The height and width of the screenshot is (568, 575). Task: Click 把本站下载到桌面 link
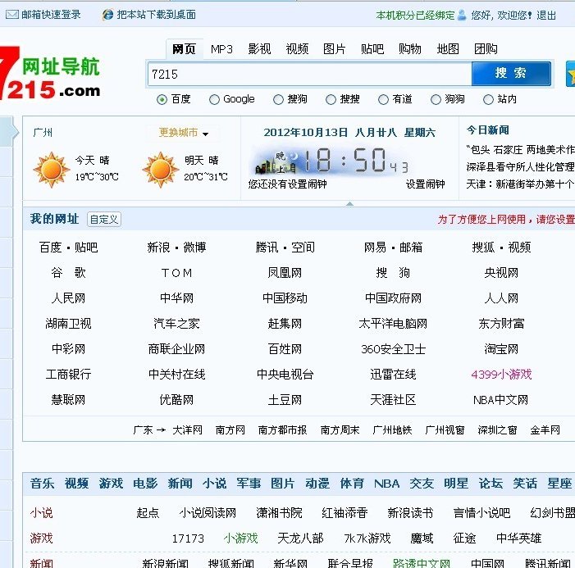[x=156, y=15]
